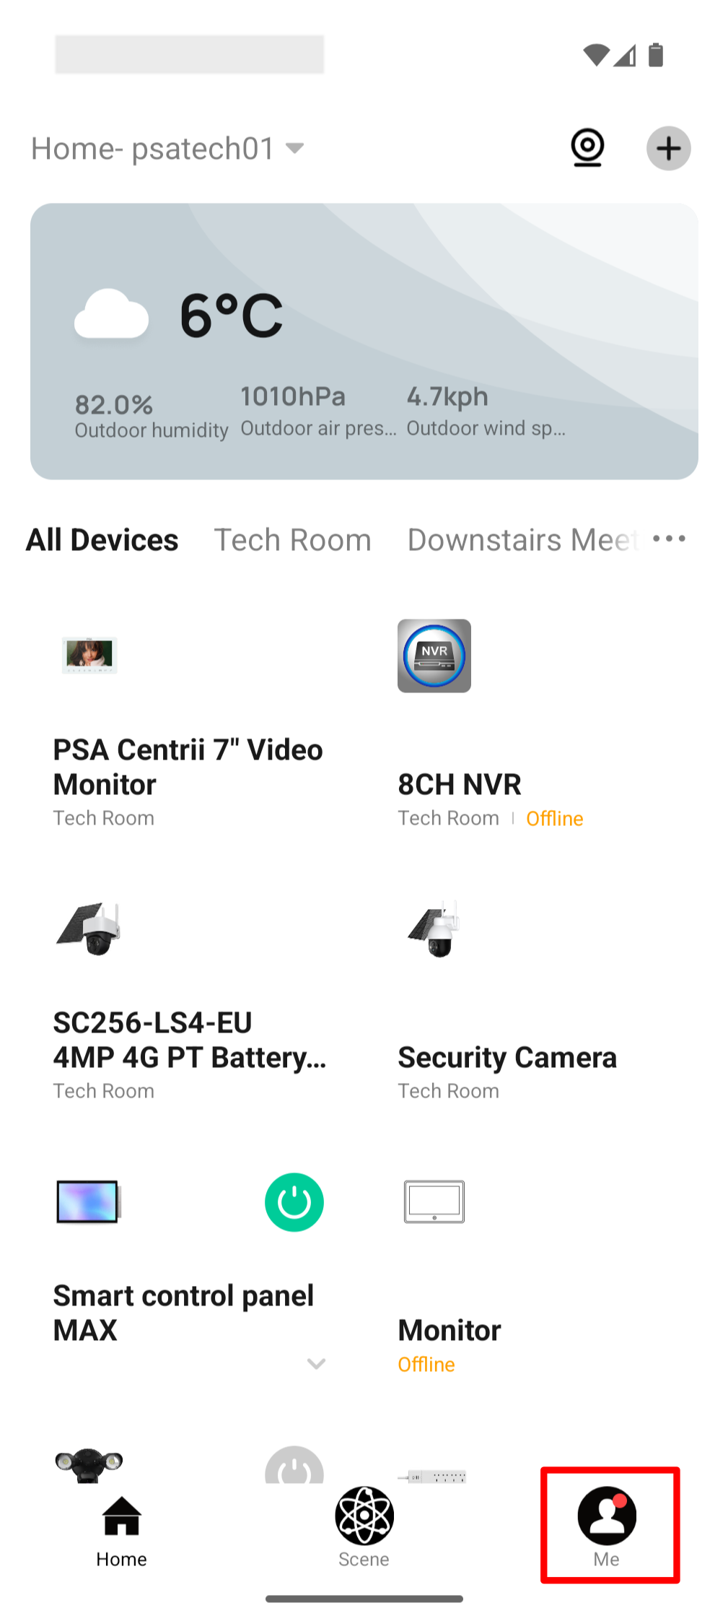Image resolution: width=728 pixels, height=1621 pixels.
Task: Open PSA Centrii video monitor thumbnail
Action: coord(89,656)
